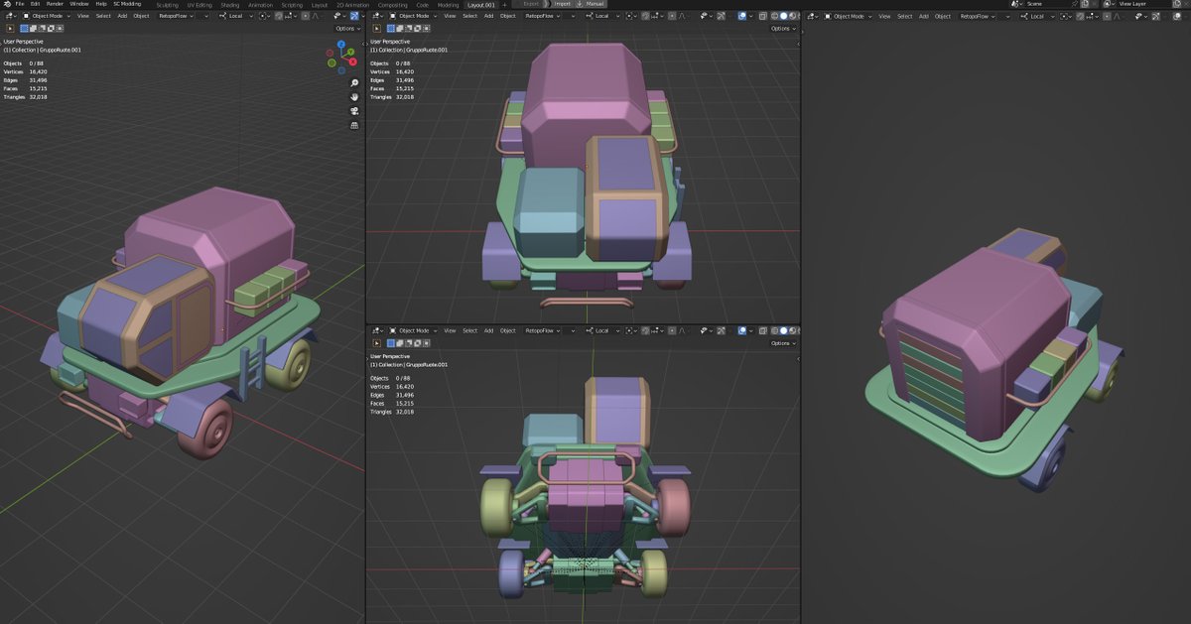Expand the Options dropdown in the left viewport

[x=344, y=28]
